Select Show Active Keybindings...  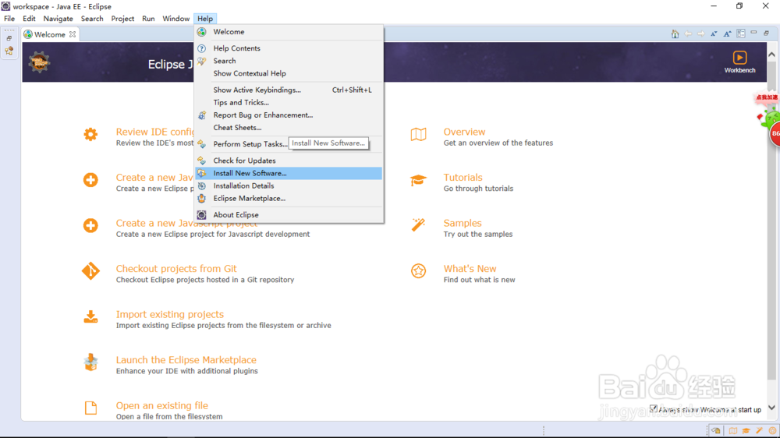click(x=289, y=90)
